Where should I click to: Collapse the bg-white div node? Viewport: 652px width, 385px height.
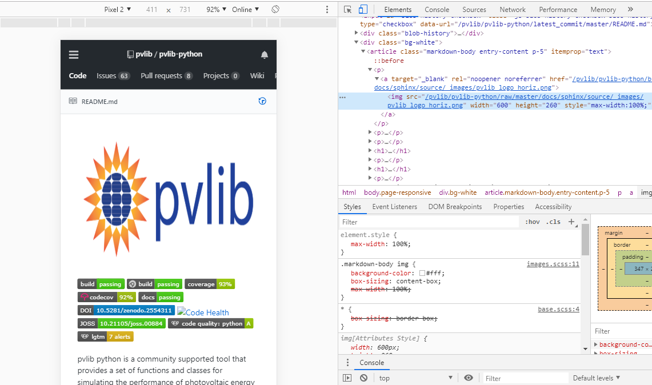pos(357,42)
